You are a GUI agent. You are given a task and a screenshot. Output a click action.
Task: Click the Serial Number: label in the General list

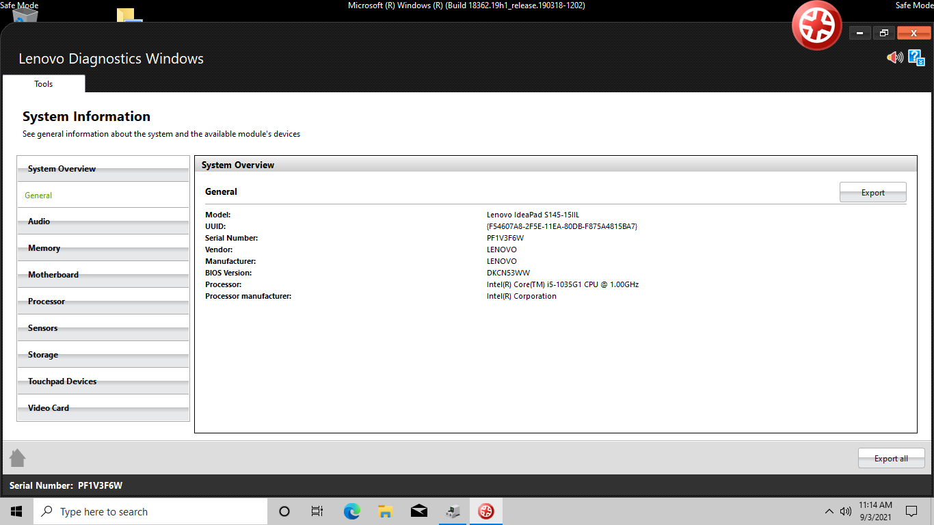point(232,238)
